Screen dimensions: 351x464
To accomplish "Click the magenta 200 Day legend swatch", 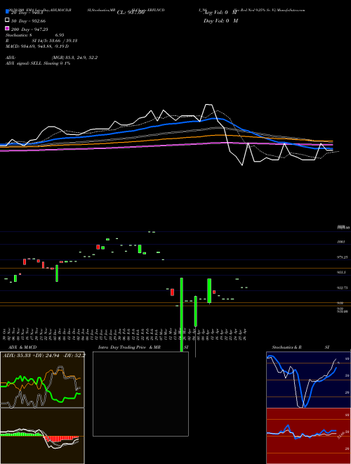I will (x=7, y=29).
